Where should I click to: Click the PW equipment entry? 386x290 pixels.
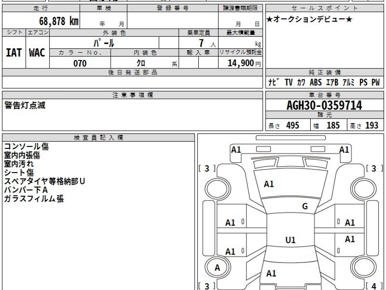click(376, 82)
